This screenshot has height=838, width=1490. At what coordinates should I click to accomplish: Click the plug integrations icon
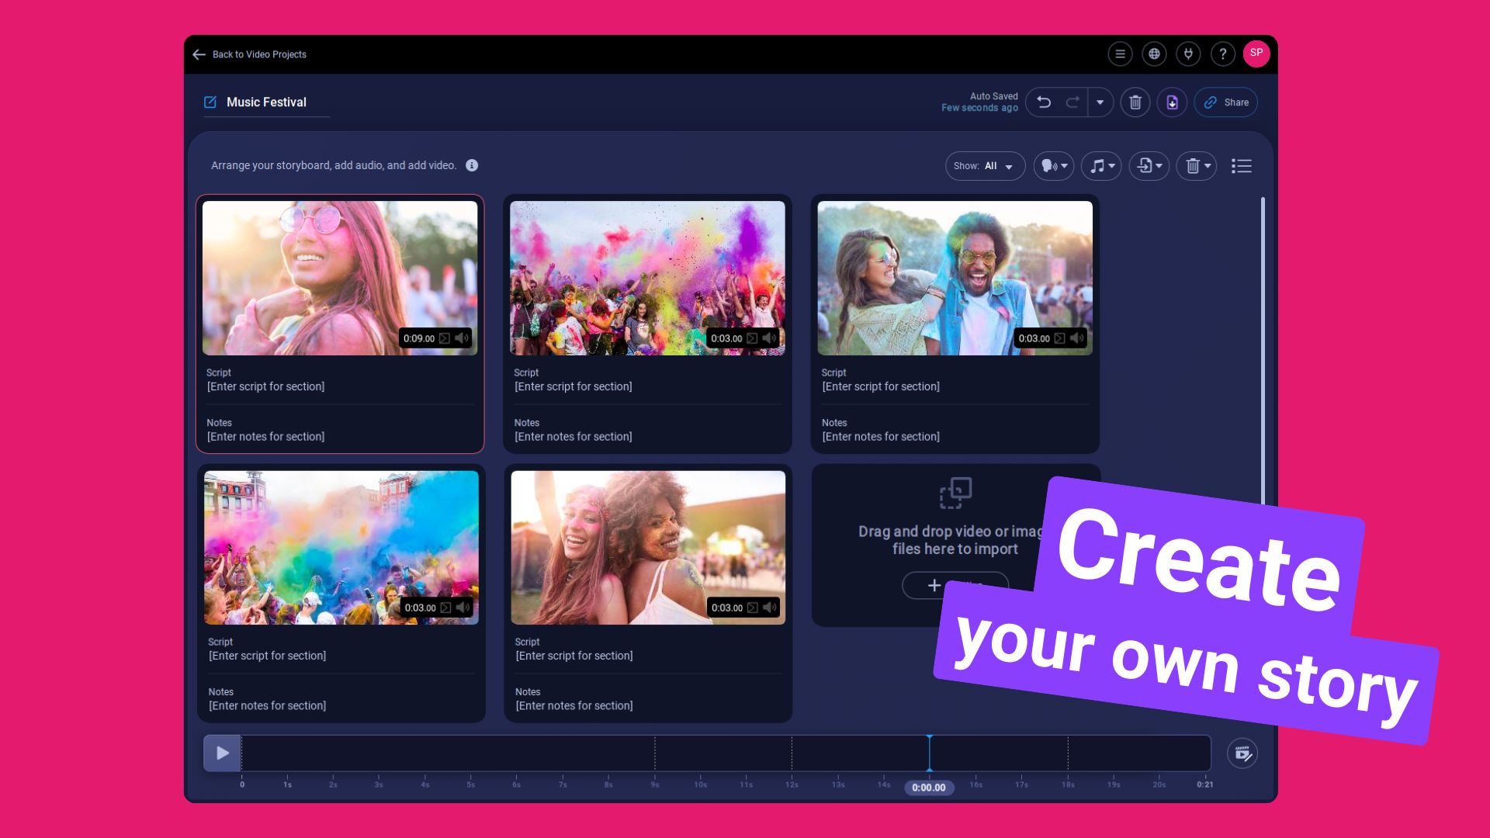pos(1188,54)
